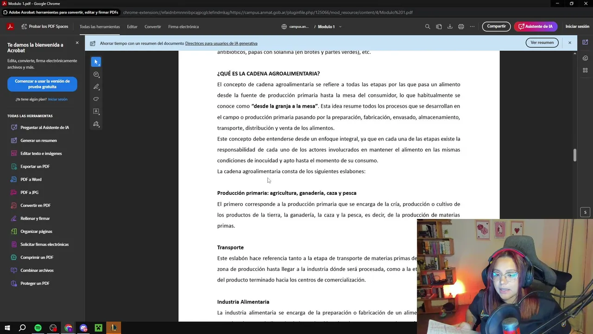Viewport: 593px width, 334px height.
Task: Click the vertical scrollbar thumb
Action: [x=575, y=155]
